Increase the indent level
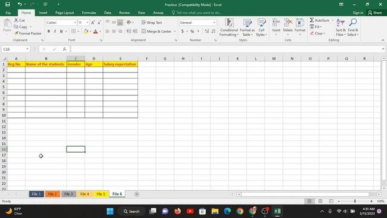The width and height of the screenshot is (387, 218). point(135,31)
